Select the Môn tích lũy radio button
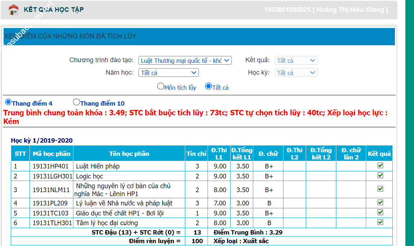The height and width of the screenshot is (246, 414). 160,87
